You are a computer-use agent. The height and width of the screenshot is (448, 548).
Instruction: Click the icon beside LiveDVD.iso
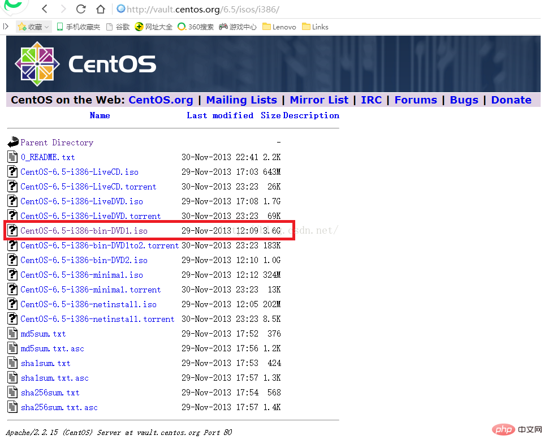(12, 201)
